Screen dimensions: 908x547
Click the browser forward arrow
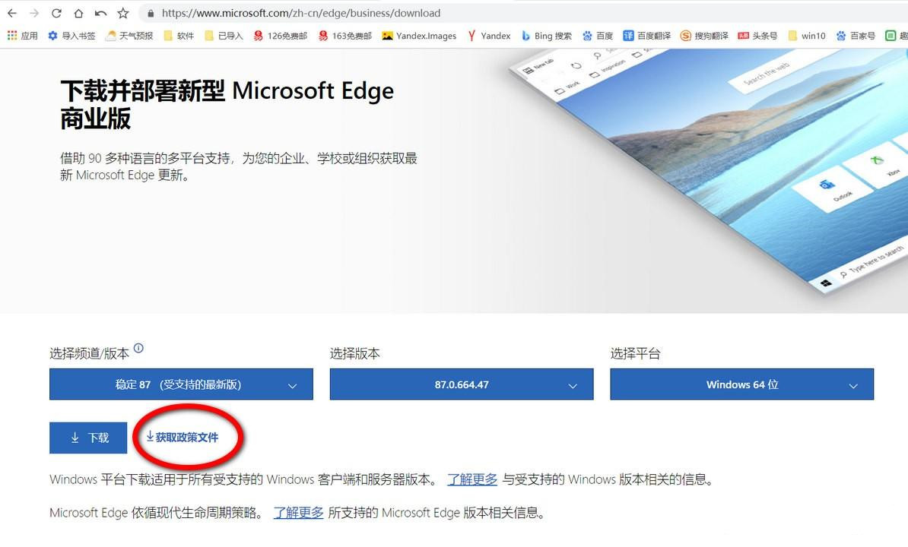coord(34,13)
